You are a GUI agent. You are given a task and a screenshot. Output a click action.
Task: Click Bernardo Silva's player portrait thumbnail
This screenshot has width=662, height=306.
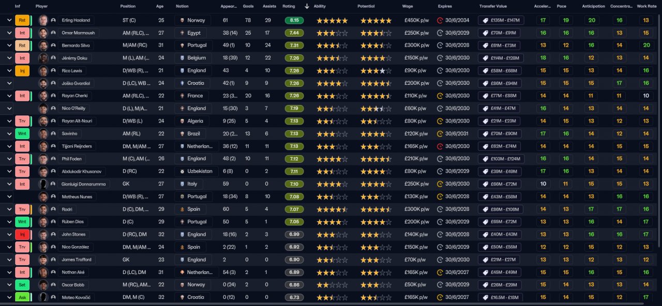[43, 45]
